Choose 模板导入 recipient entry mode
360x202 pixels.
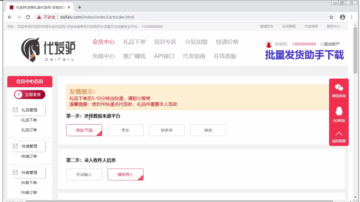pyautogui.click(x=125, y=175)
